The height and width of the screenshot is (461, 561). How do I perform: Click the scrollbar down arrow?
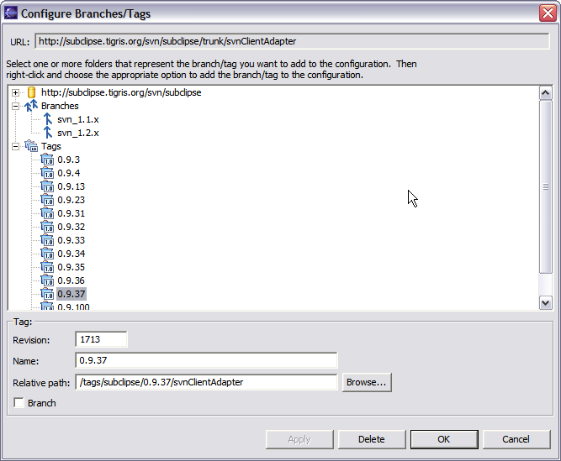pyautogui.click(x=545, y=303)
